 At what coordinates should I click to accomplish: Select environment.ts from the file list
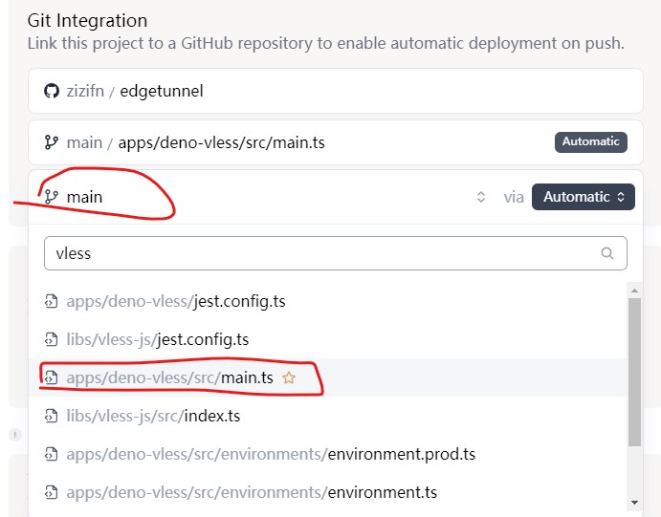(x=252, y=492)
